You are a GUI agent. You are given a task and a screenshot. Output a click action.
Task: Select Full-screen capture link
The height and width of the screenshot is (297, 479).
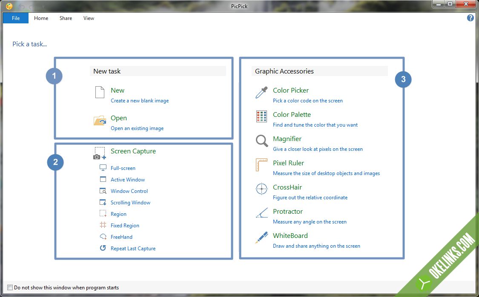pos(123,168)
